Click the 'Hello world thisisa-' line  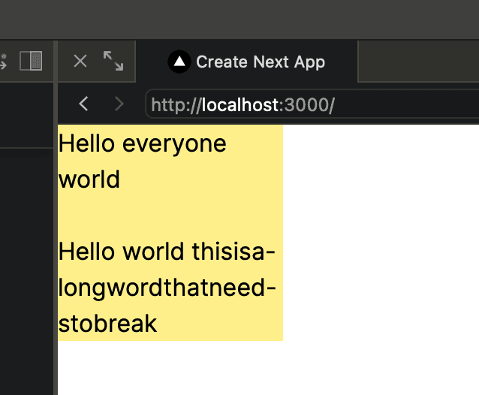tap(167, 252)
